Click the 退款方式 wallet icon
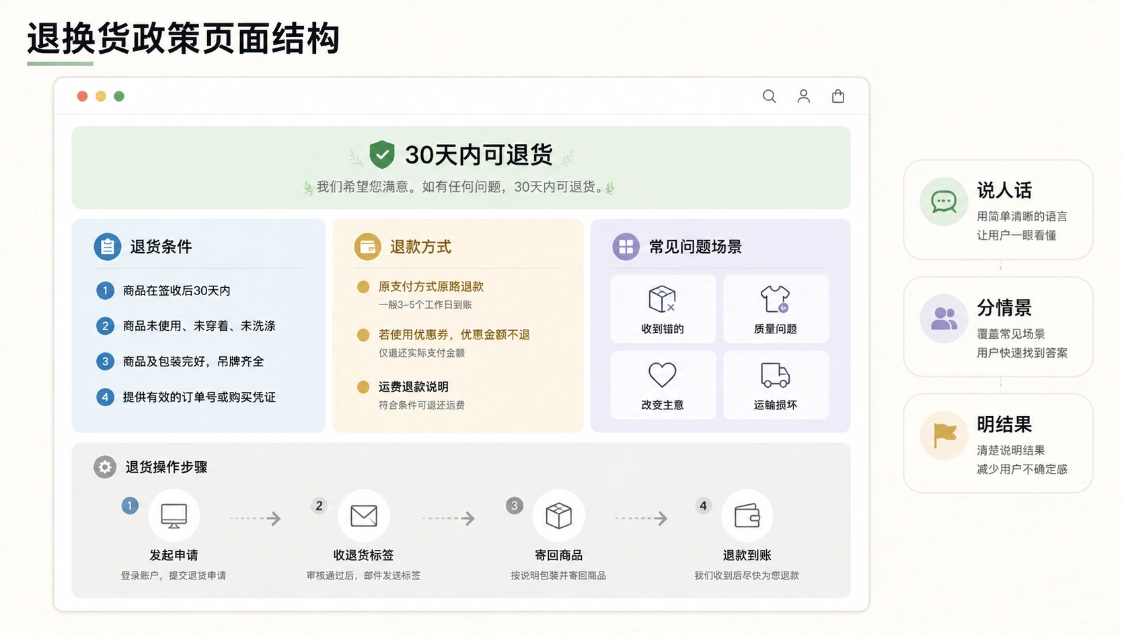 coord(367,247)
